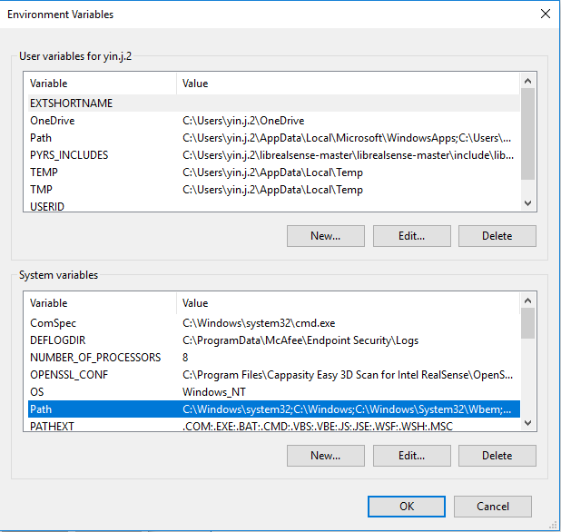Click Edit button under System variables
Image resolution: width=561 pixels, height=532 pixels.
point(412,456)
